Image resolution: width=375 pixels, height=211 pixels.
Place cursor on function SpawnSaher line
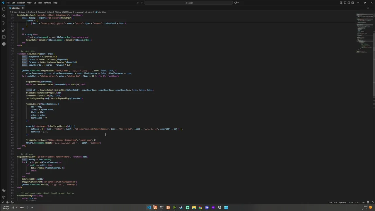tap(36, 54)
